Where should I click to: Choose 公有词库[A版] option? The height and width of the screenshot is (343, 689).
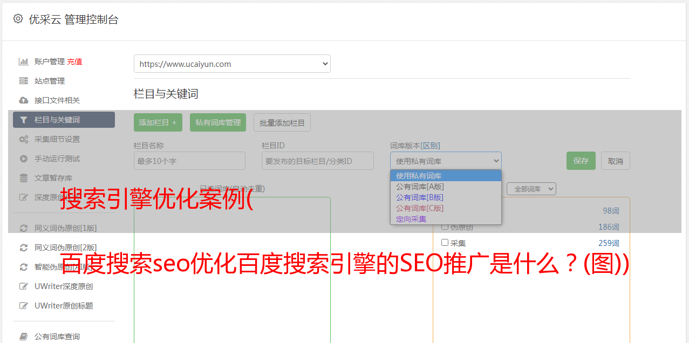(446, 187)
